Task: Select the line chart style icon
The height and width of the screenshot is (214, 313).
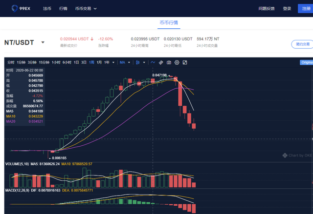Action: coord(153,62)
